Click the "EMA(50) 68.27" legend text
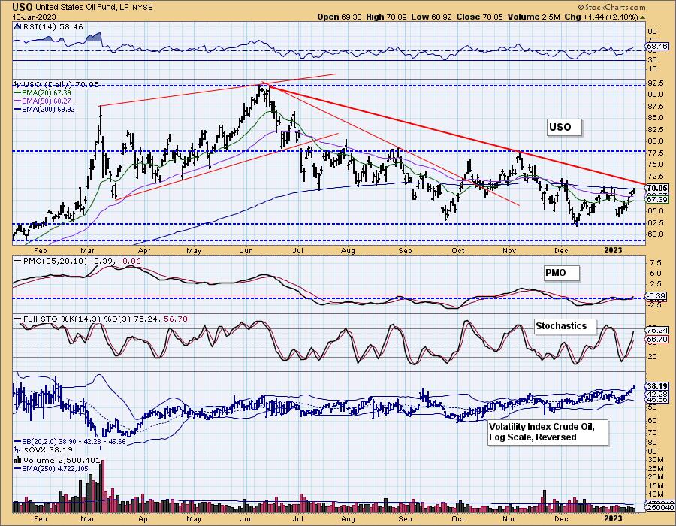 point(48,101)
